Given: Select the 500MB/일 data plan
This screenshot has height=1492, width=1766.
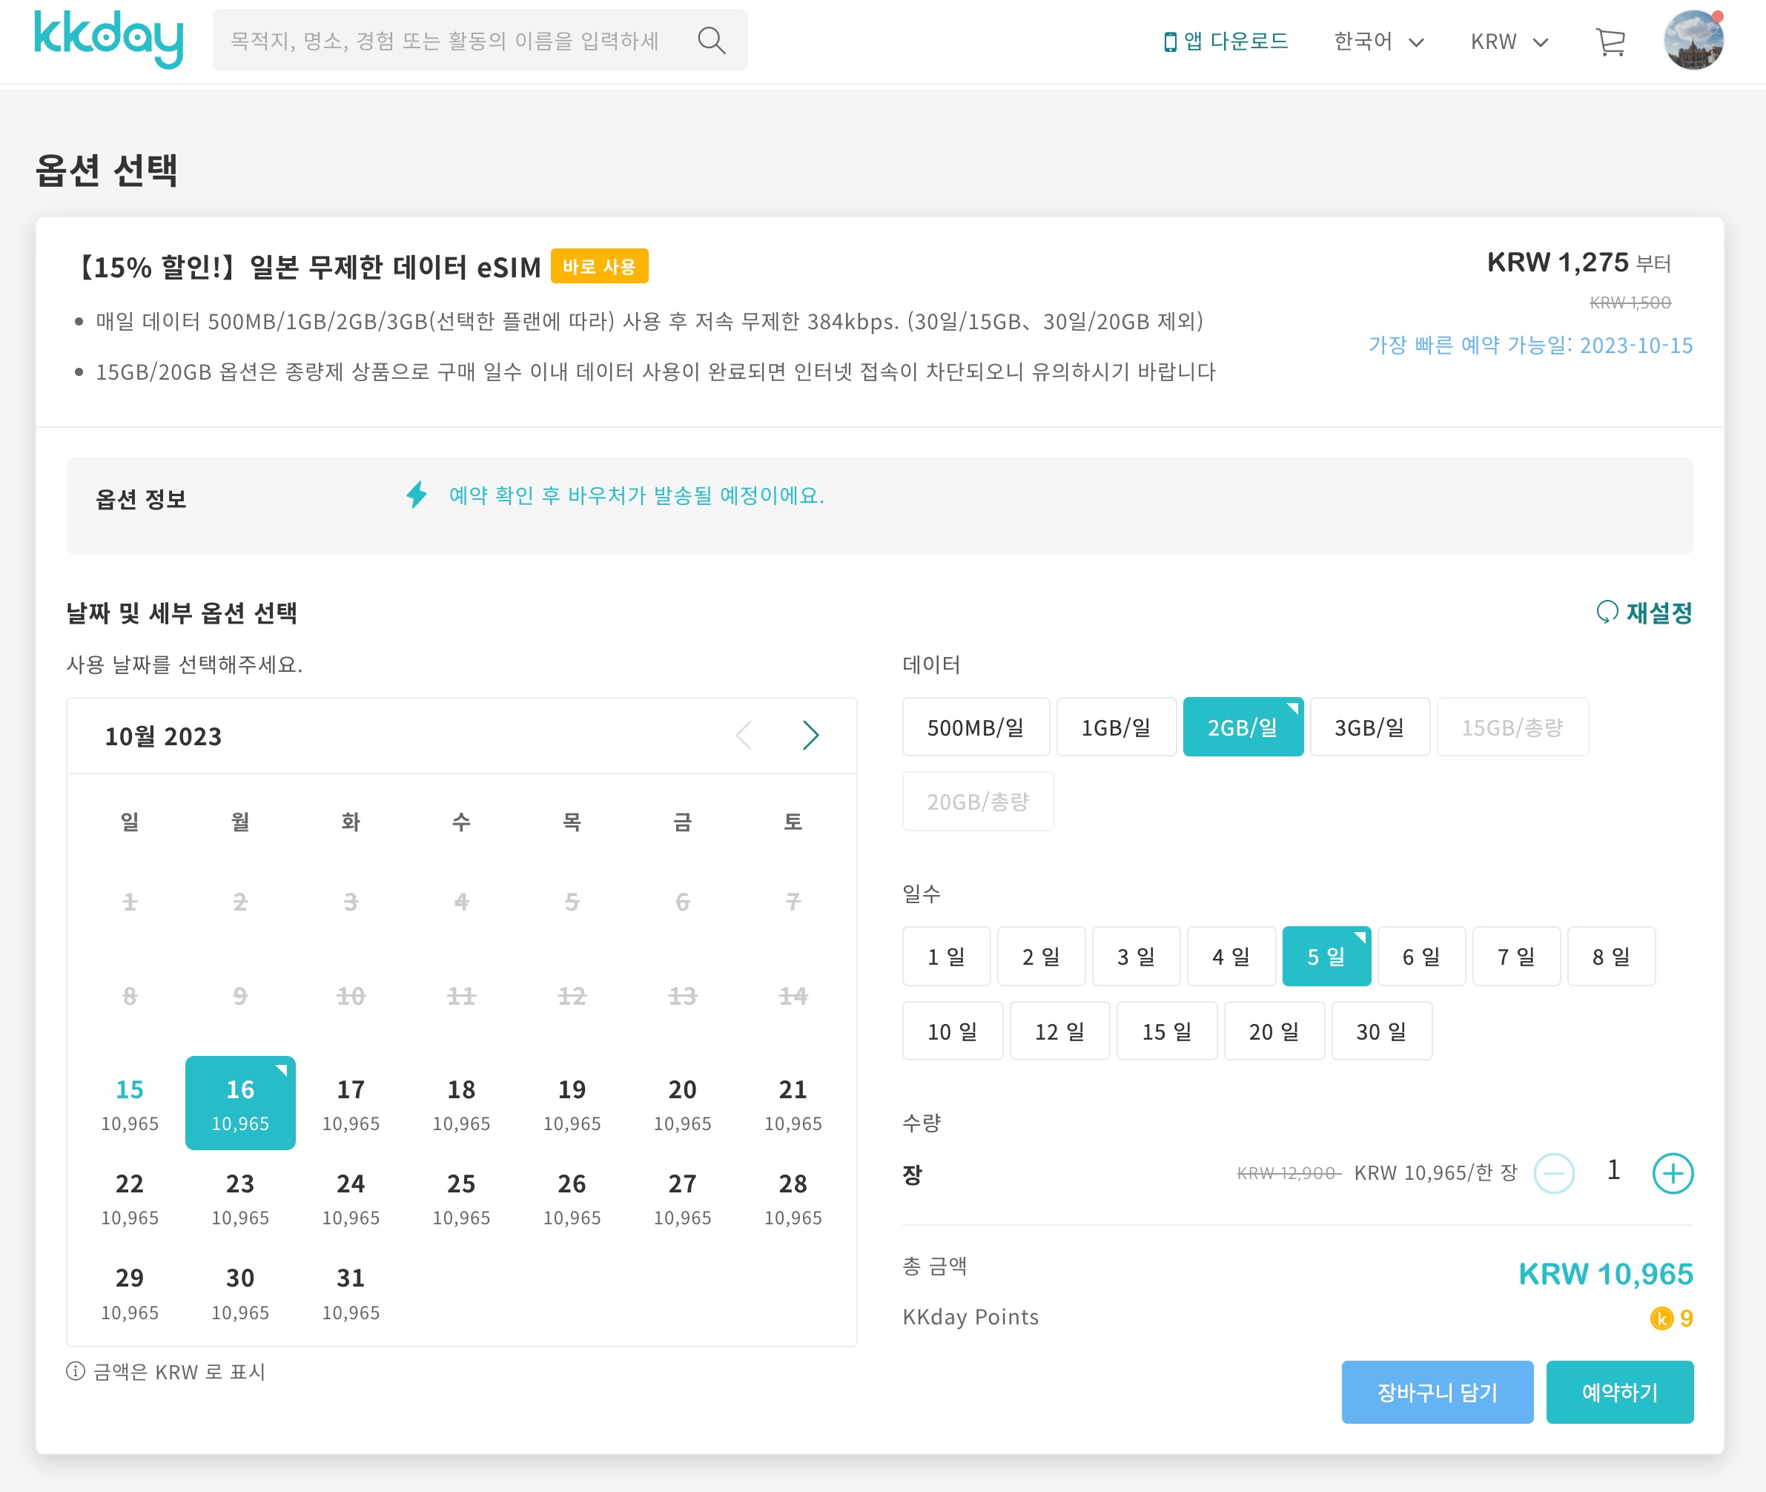Looking at the screenshot, I should [975, 727].
